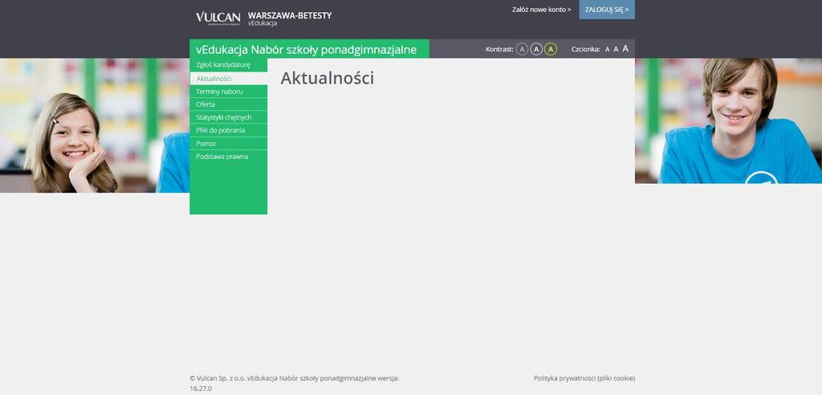Click the ZALOGUJ SIĘ login button
The height and width of the screenshot is (395, 822).
[x=607, y=10]
